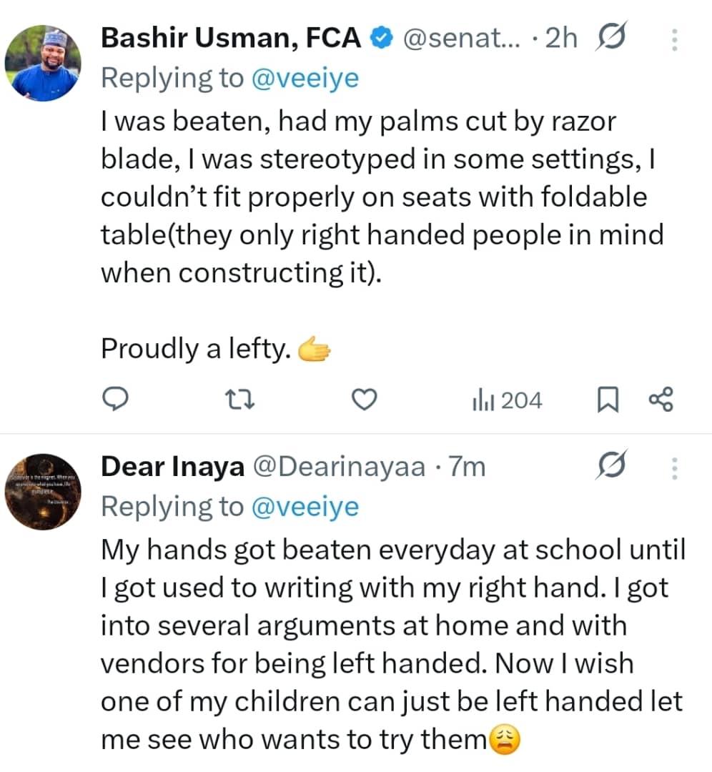Toggle like on Dear Inaya's reply

tap(364, 768)
